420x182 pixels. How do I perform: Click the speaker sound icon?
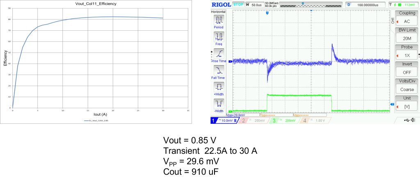click(413, 120)
